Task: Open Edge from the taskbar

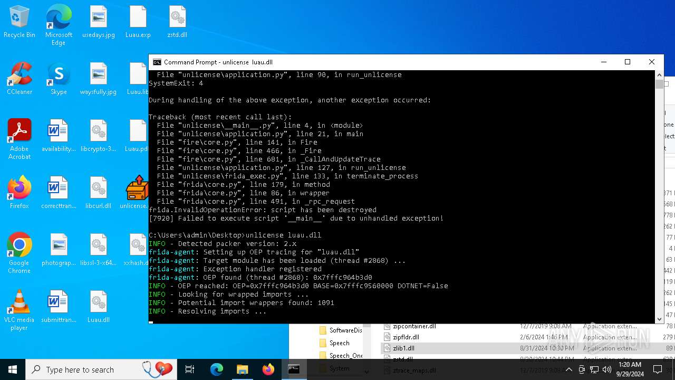Action: pos(217,369)
